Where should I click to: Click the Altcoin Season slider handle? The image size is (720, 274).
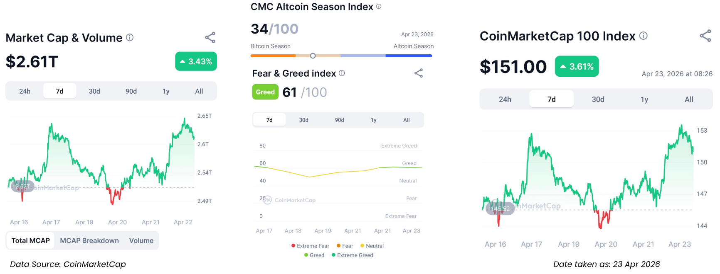pos(313,56)
